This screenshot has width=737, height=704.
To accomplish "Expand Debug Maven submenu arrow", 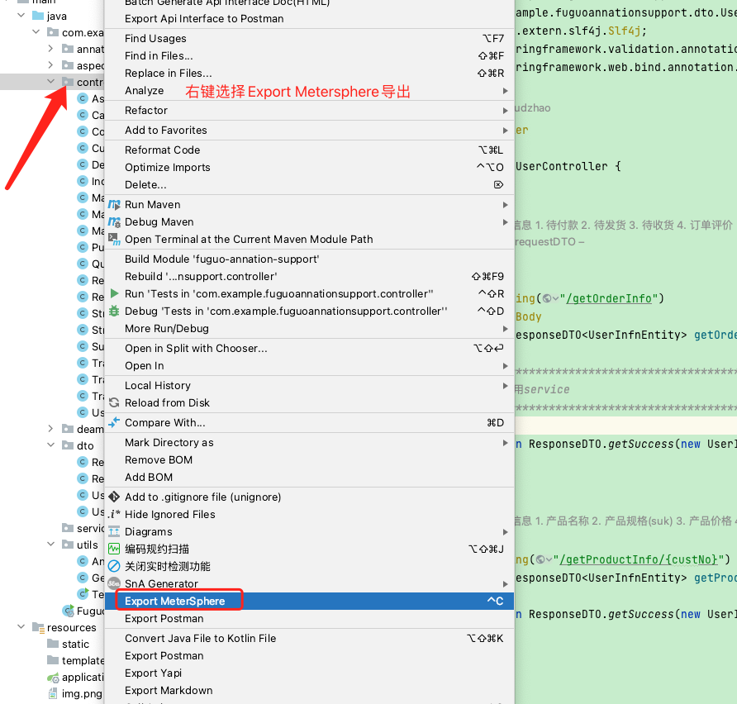I will coord(506,221).
